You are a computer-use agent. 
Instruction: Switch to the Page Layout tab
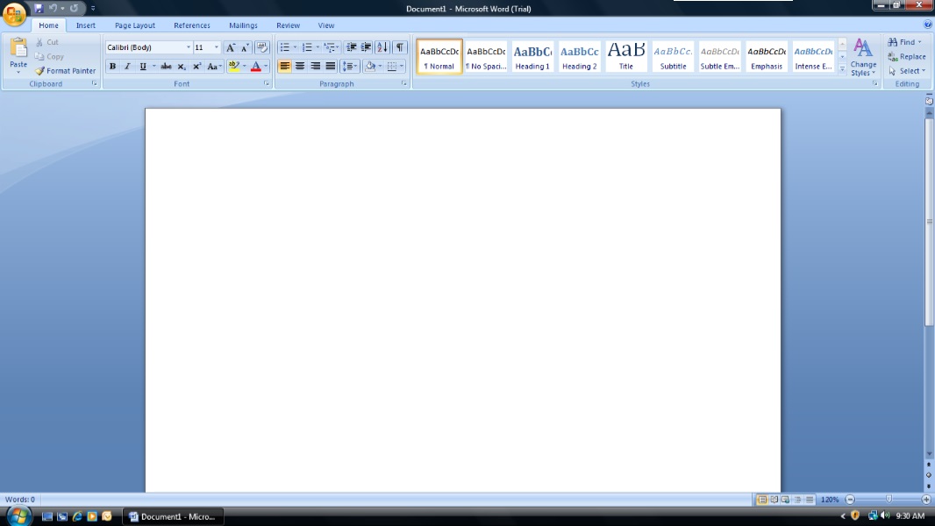135,25
